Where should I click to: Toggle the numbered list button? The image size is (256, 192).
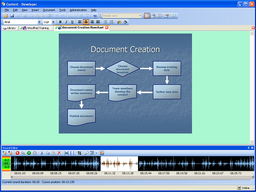point(112,22)
